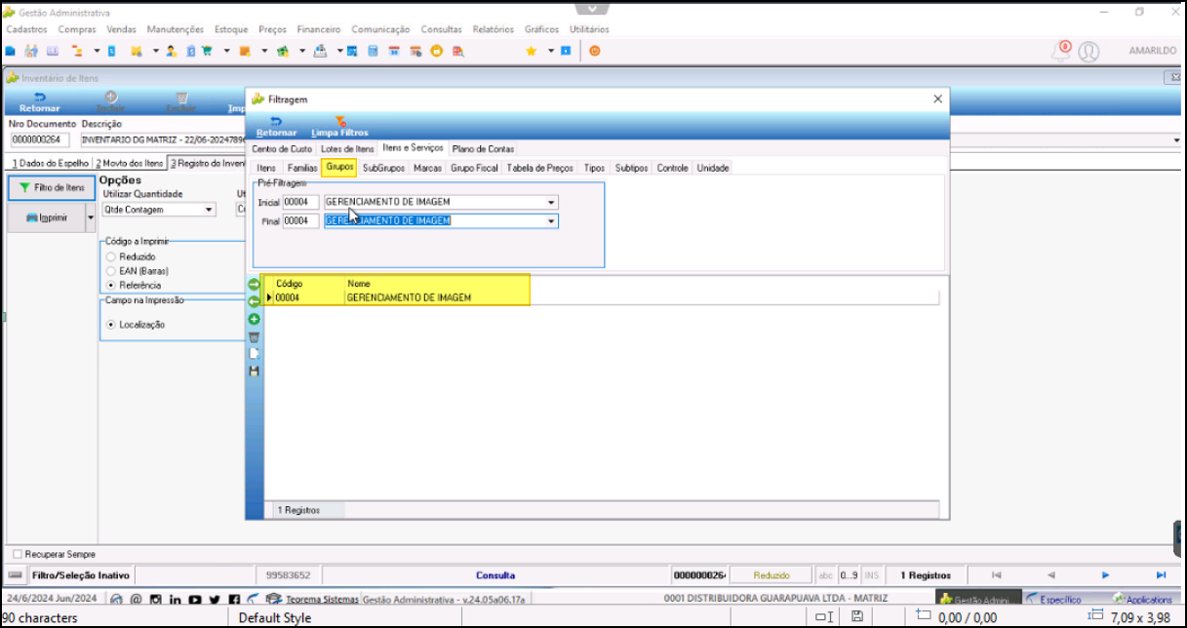The height and width of the screenshot is (628, 1187).
Task: Expand the Imprimir dropdown arrow
Action: coord(91,218)
